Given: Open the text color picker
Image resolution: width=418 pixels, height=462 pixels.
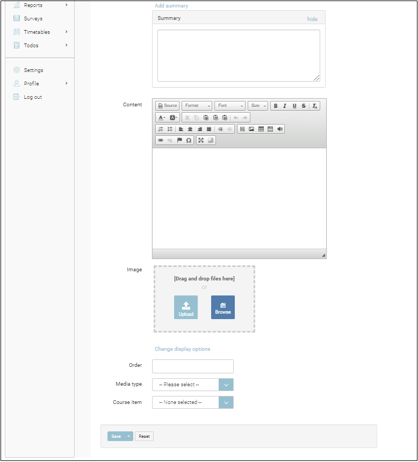Looking at the screenshot, I should tap(161, 118).
